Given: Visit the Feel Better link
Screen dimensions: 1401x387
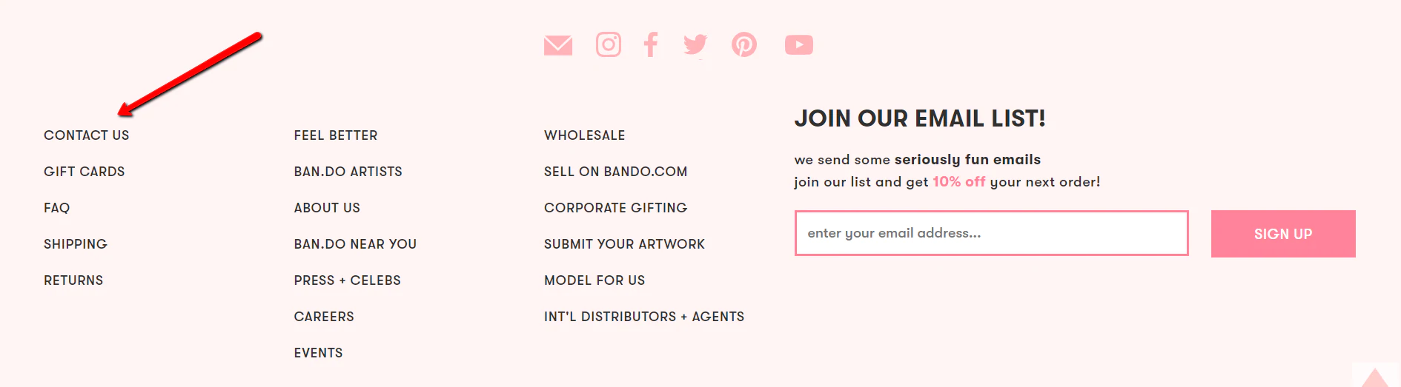Looking at the screenshot, I should 335,135.
